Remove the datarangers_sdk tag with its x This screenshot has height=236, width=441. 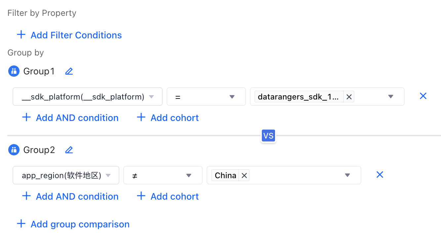click(x=349, y=97)
